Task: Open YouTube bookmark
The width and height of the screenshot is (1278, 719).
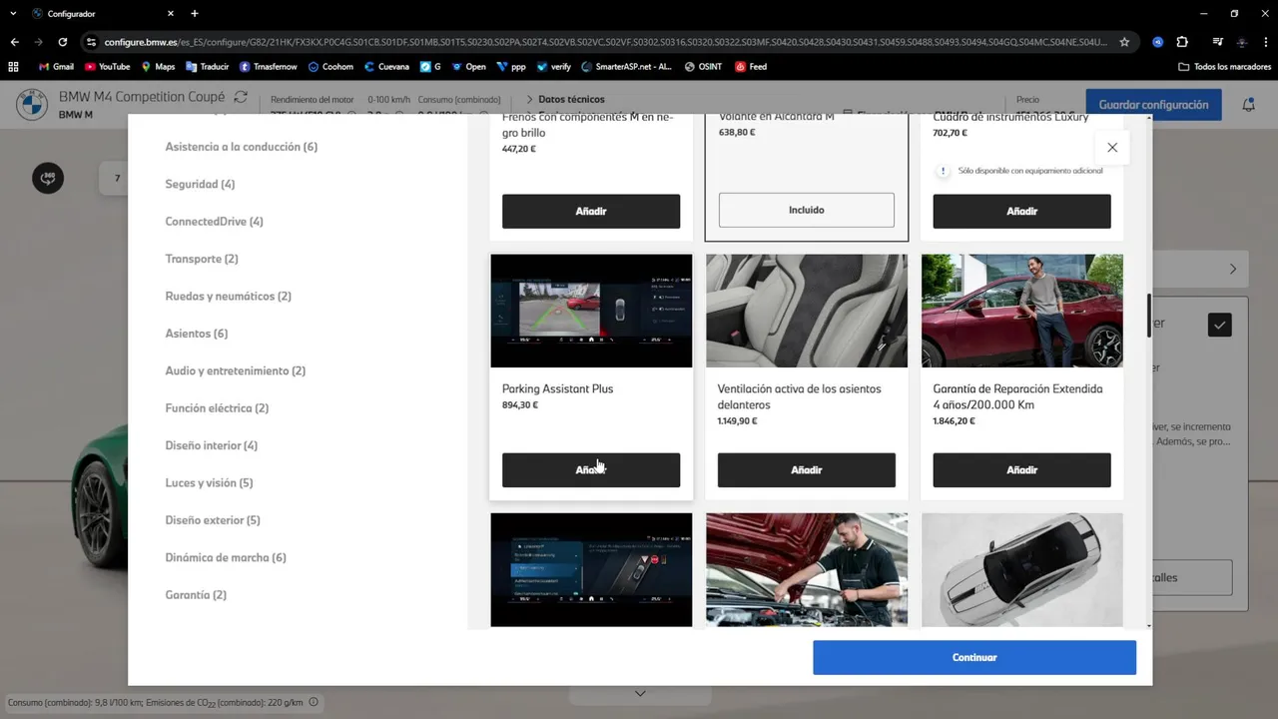Action: (x=108, y=67)
